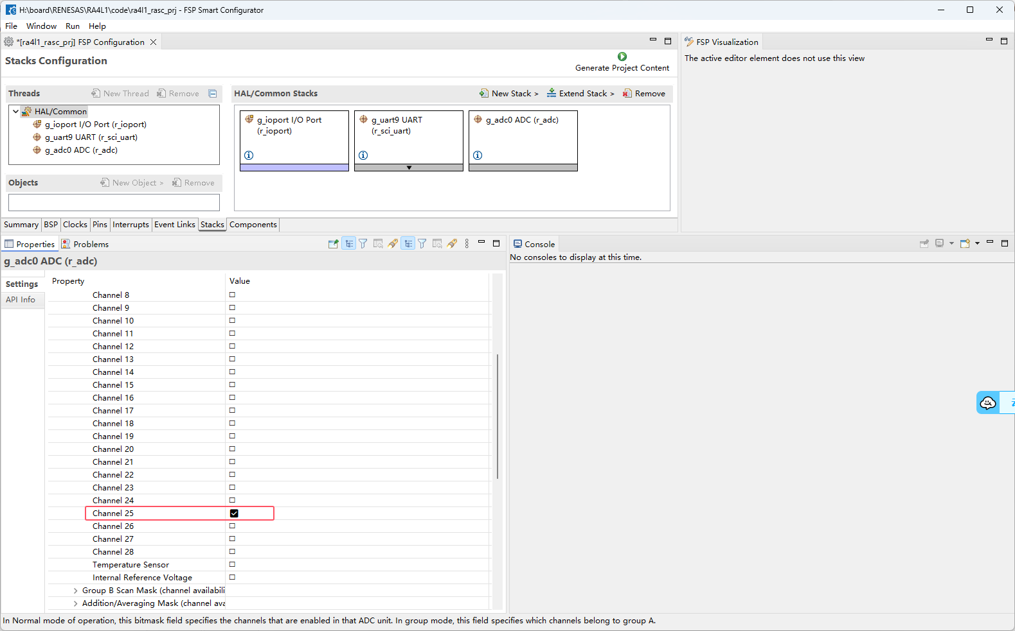Open info for g_adc0 ADC stack

click(x=478, y=155)
